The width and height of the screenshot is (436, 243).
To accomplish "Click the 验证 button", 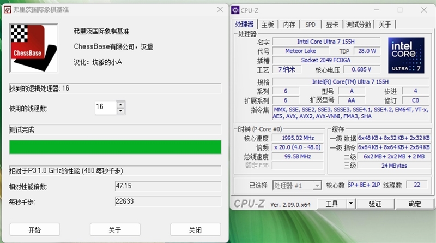I will point(375,204).
